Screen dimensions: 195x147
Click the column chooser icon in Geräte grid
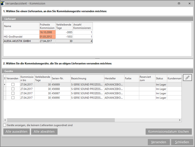point(5,78)
